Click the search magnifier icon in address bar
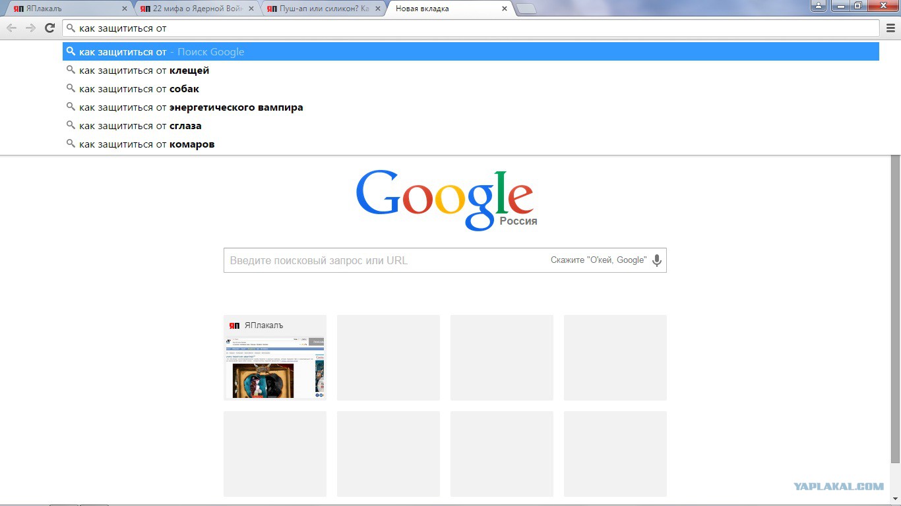Image resolution: width=901 pixels, height=506 pixels. tap(71, 28)
